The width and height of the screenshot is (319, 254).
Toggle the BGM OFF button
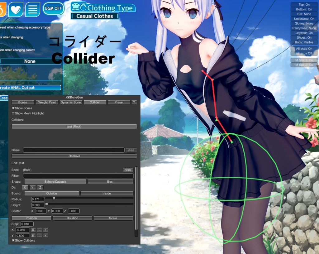pos(54,8)
